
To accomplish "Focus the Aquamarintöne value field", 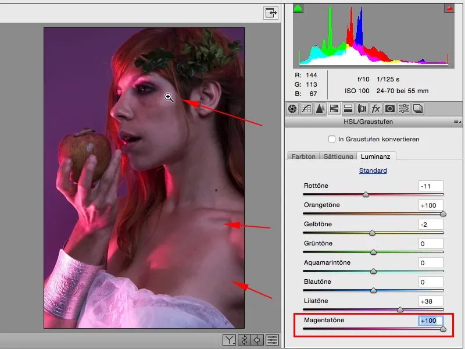I will pos(431,263).
